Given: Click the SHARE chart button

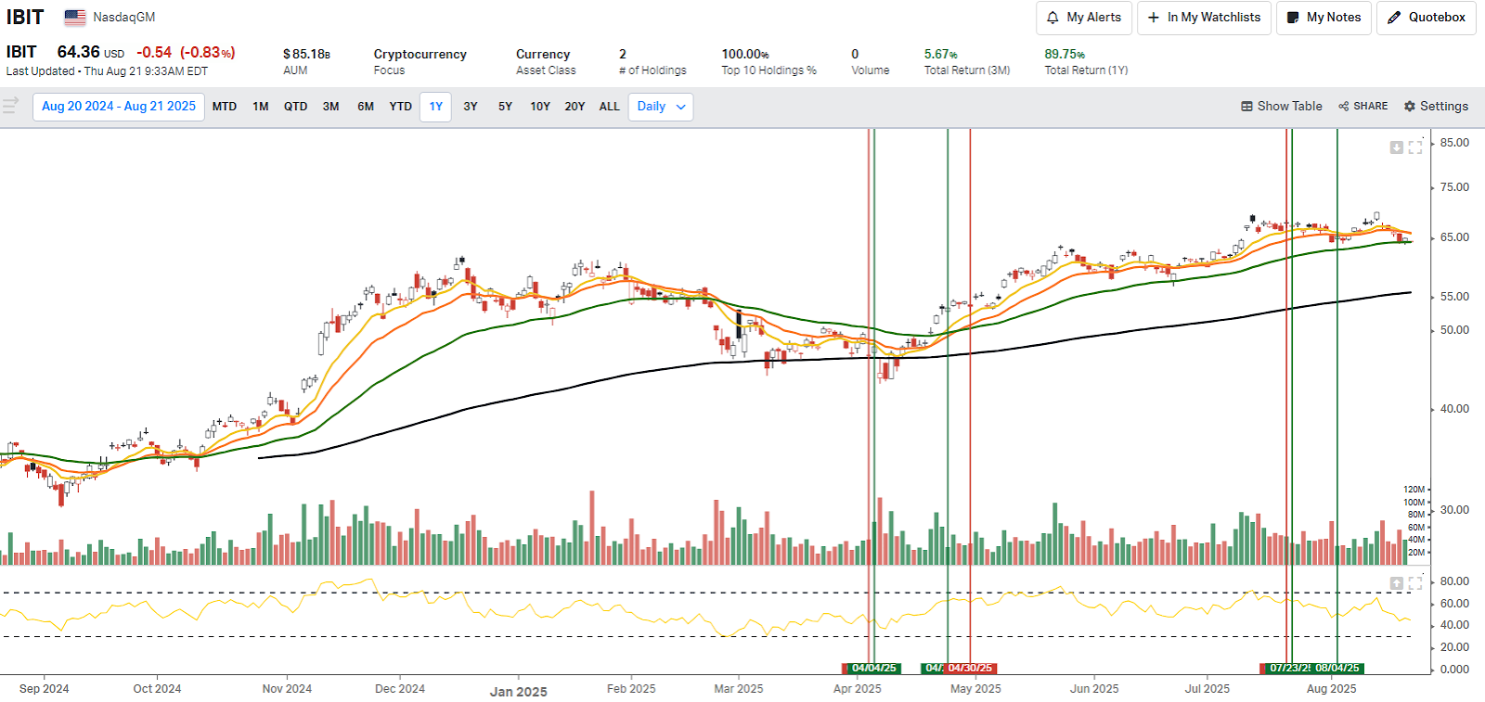Looking at the screenshot, I should tap(1363, 107).
